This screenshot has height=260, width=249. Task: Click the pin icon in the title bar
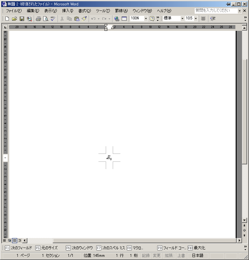(228, 4)
